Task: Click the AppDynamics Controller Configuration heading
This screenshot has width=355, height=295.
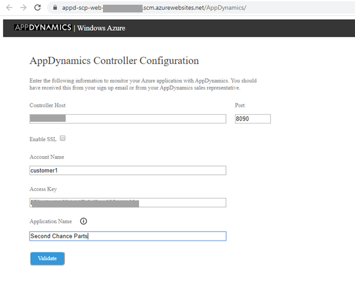Action: pyautogui.click(x=114, y=61)
